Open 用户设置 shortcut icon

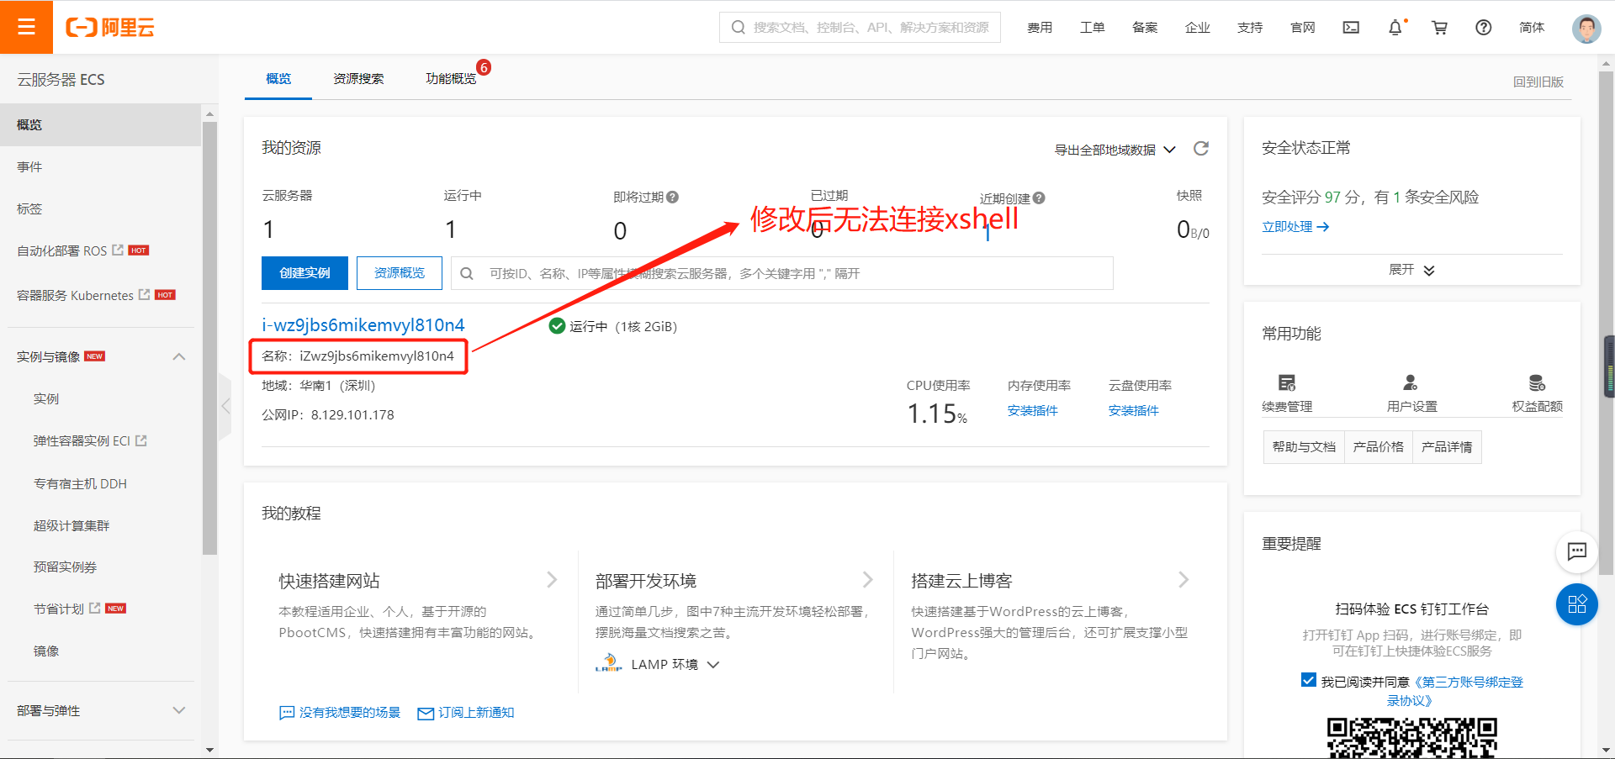pyautogui.click(x=1411, y=383)
